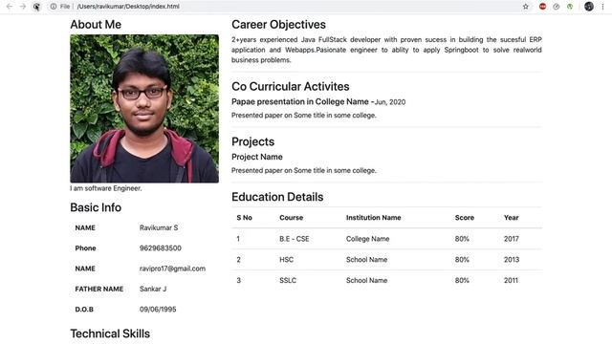The height and width of the screenshot is (344, 612).
Task: Click the 'Project Name' subheading
Action: tap(257, 157)
